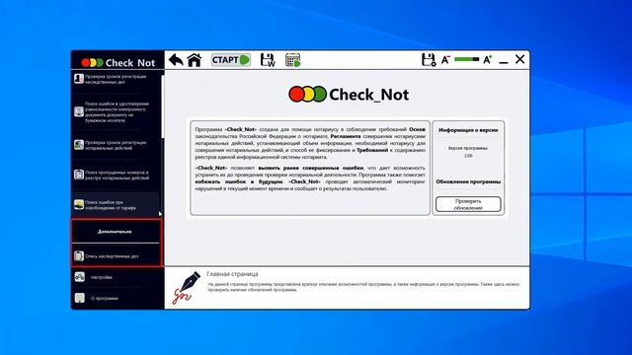Click Проверить обновление button
Image resolution: width=632 pixels, height=355 pixels.
click(x=468, y=204)
